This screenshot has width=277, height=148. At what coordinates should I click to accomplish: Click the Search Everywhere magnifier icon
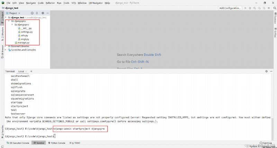[275, 8]
